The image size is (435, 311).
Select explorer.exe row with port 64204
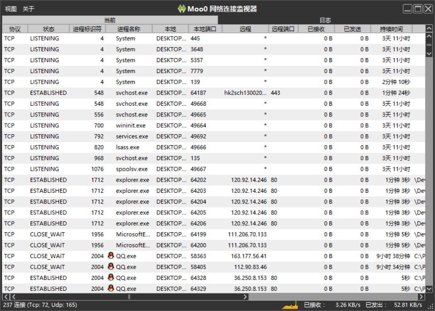(214, 202)
